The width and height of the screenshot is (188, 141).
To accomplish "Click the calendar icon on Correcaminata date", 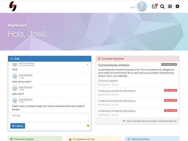I will 99,85.
